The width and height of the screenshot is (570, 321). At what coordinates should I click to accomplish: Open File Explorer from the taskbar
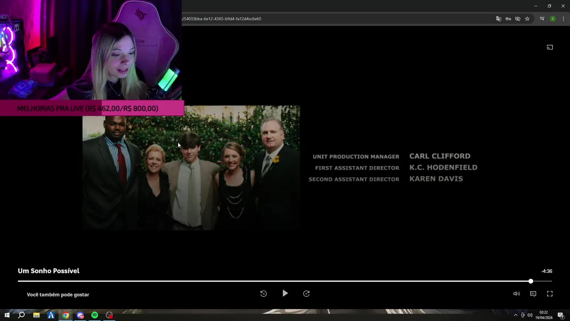37,315
